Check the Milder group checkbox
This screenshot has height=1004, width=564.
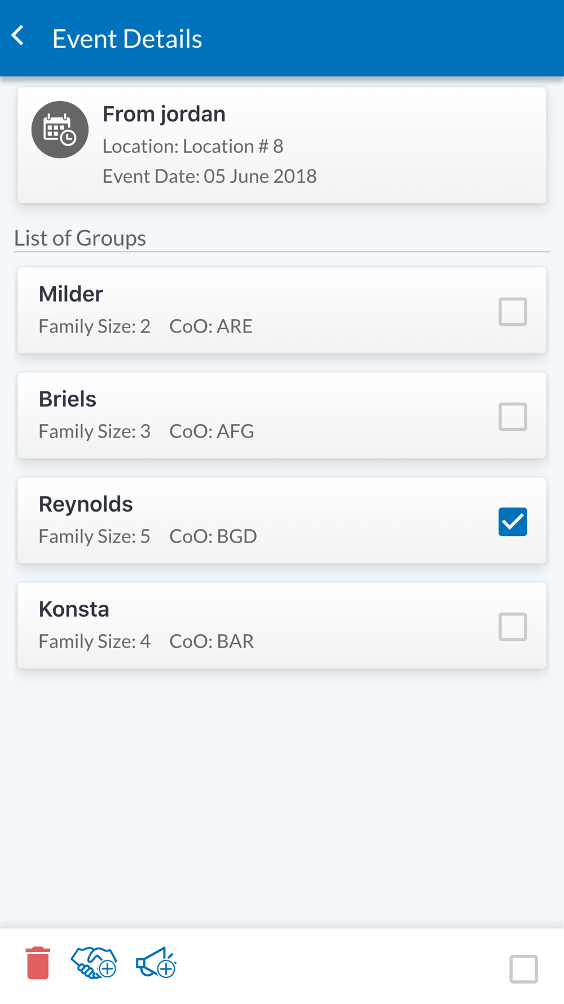513,312
